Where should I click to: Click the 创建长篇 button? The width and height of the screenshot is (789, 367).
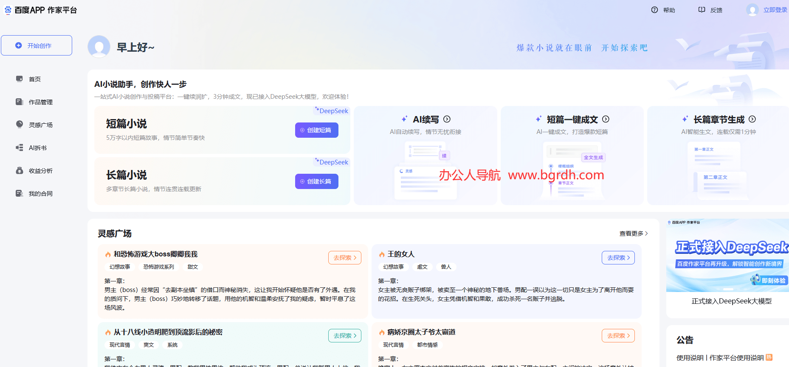(317, 181)
